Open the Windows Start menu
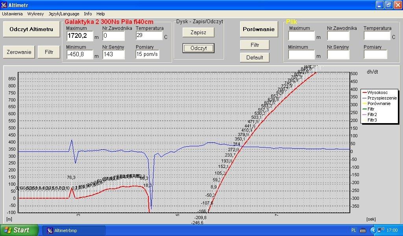The width and height of the screenshot is (403, 236). (19, 230)
